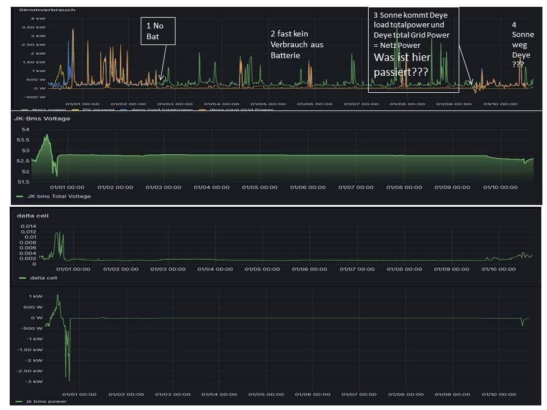Image resolution: width=547 pixels, height=410 pixels.
Task: Click the '2 fast kein Verbrauch aus Batterie' note
Action: click(x=296, y=44)
